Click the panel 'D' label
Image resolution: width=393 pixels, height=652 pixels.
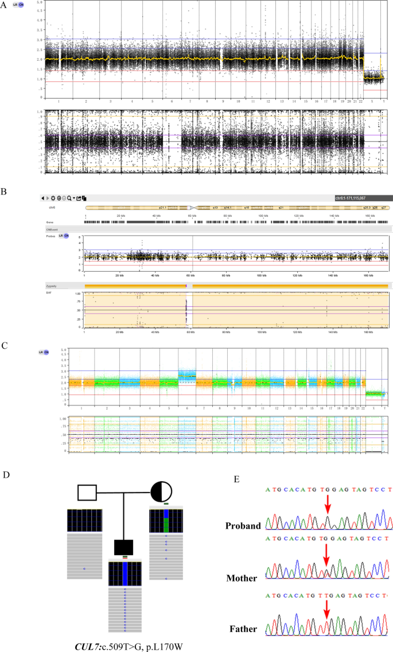(x=6, y=475)
